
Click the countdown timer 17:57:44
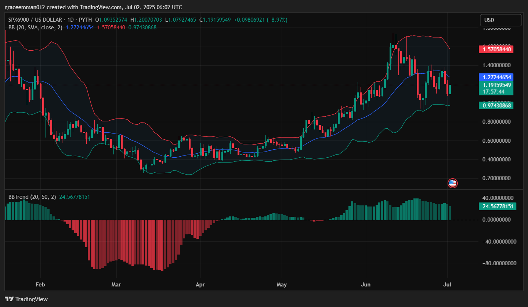[494, 91]
